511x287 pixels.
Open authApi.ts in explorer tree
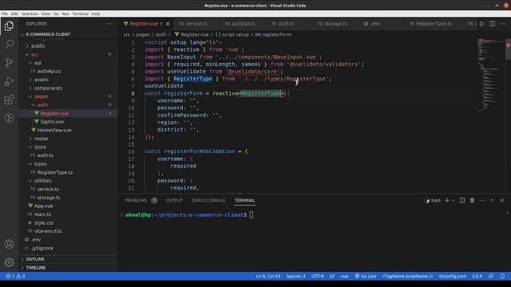pos(49,71)
